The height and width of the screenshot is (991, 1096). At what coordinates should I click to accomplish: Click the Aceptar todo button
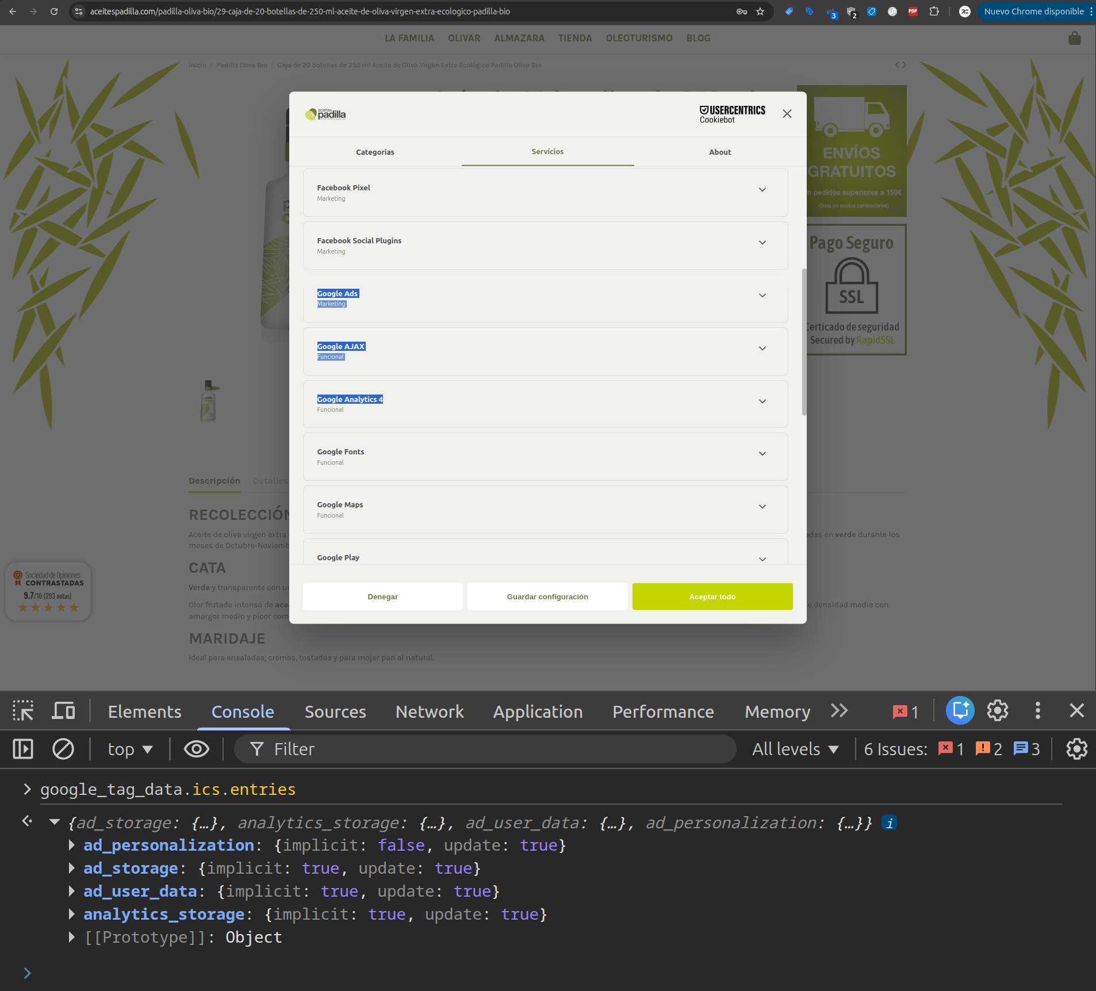pyautogui.click(x=712, y=596)
